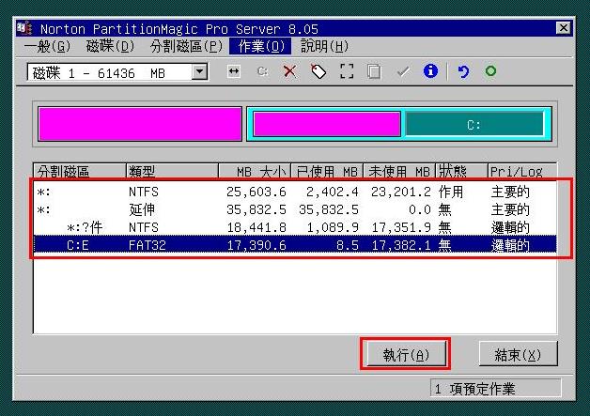Click the blue info icon

pyautogui.click(x=430, y=70)
